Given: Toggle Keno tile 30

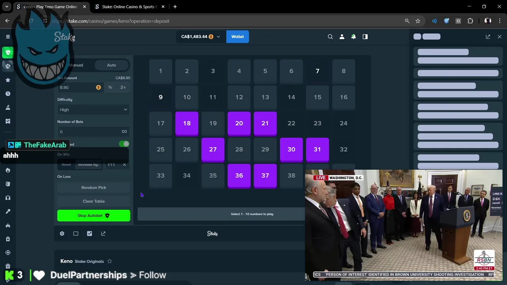Looking at the screenshot, I should point(291,150).
